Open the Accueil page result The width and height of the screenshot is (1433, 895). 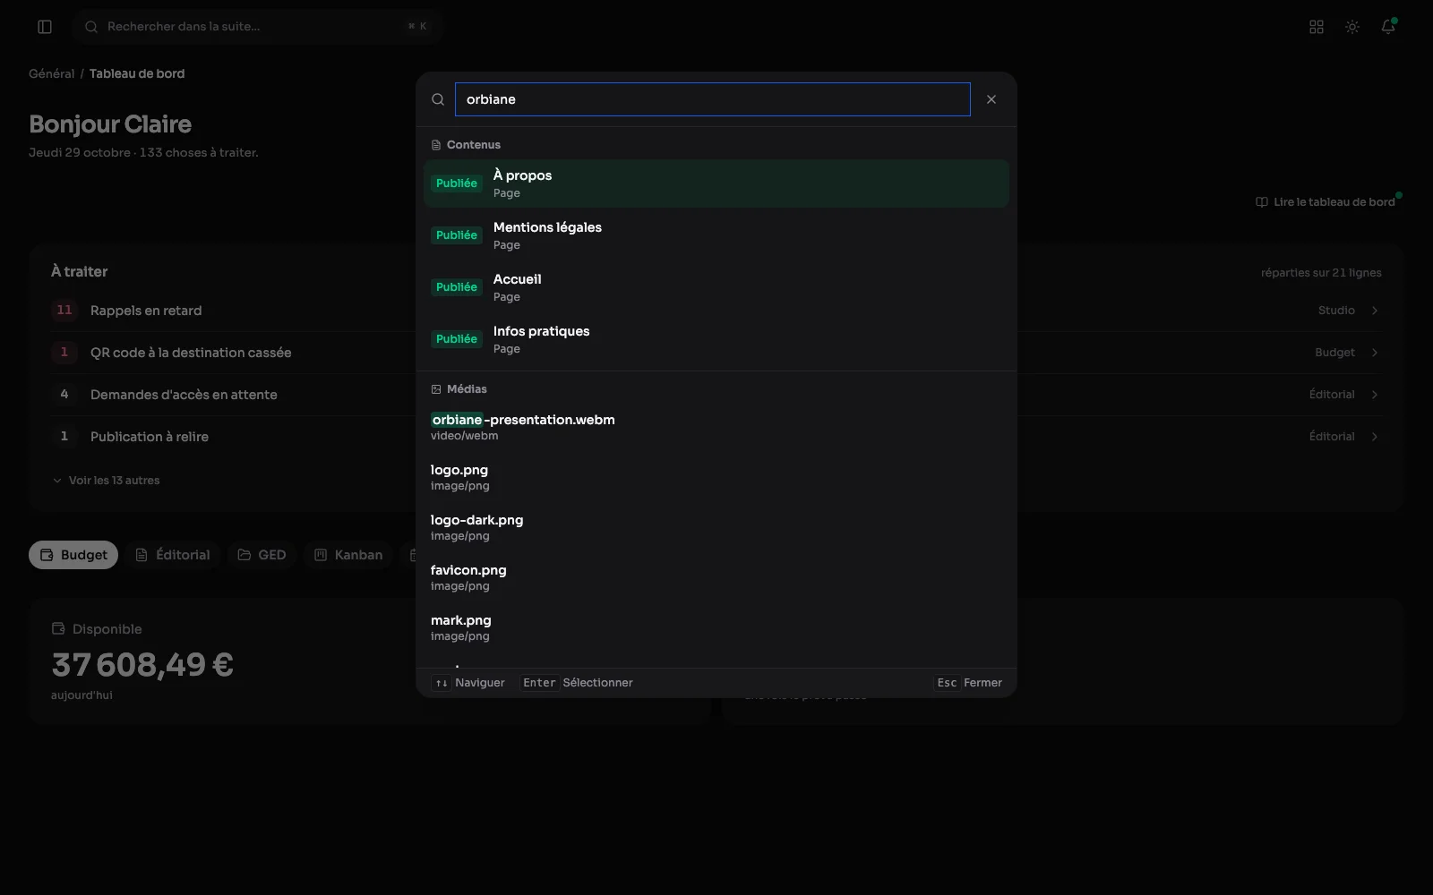point(716,287)
